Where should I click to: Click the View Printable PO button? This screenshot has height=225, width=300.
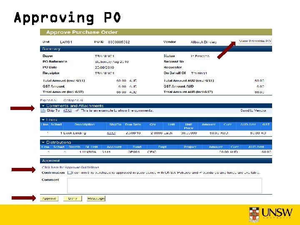click(x=255, y=41)
